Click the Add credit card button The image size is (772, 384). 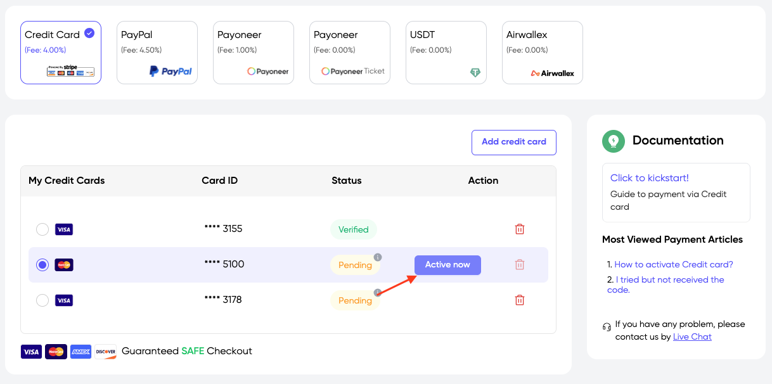(513, 142)
